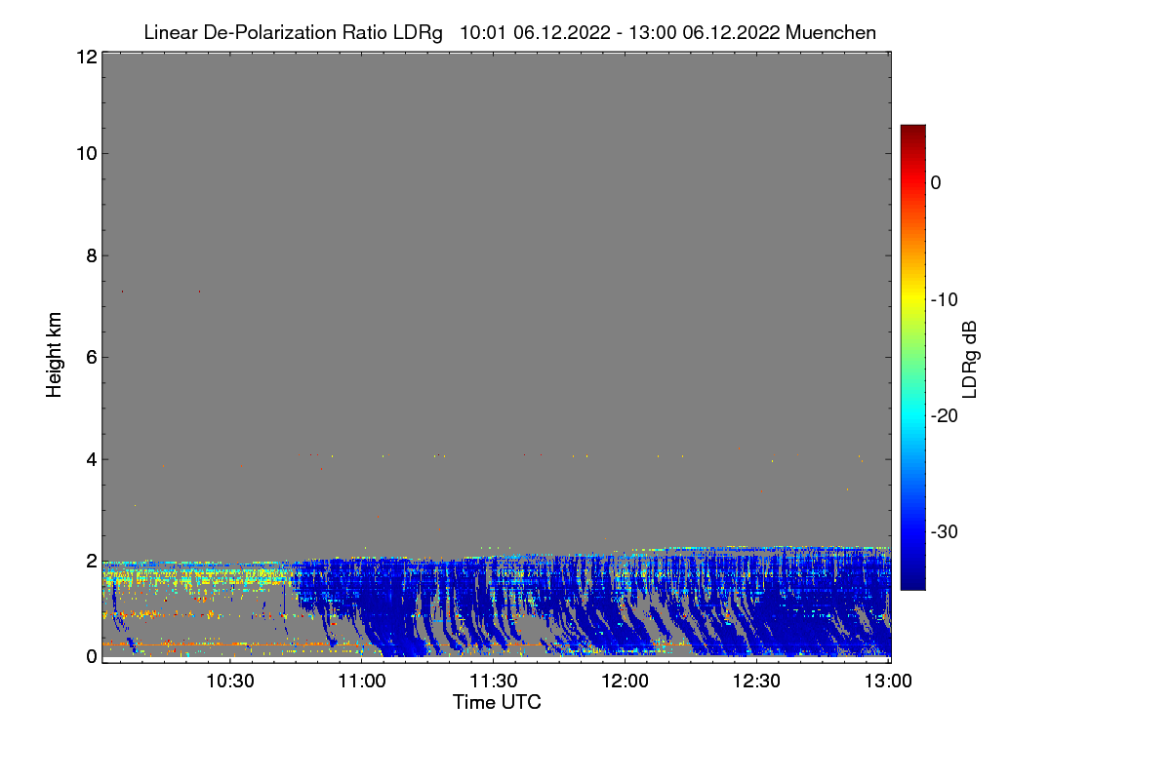The height and width of the screenshot is (780, 1171).
Task: Click the '6' height tick label
Action: (x=91, y=357)
